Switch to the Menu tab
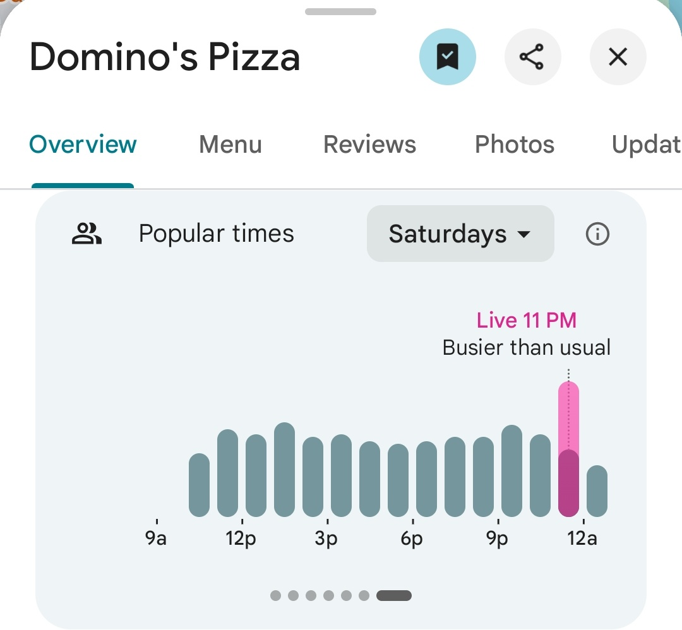This screenshot has width=682, height=630. pyautogui.click(x=230, y=145)
